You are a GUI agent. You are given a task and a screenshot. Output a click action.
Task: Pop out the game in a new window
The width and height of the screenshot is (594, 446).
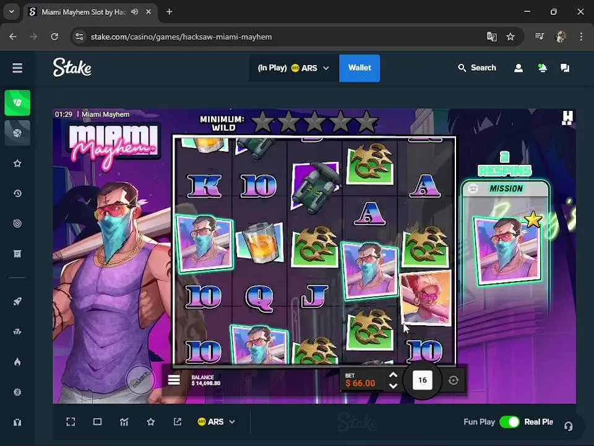178,422
